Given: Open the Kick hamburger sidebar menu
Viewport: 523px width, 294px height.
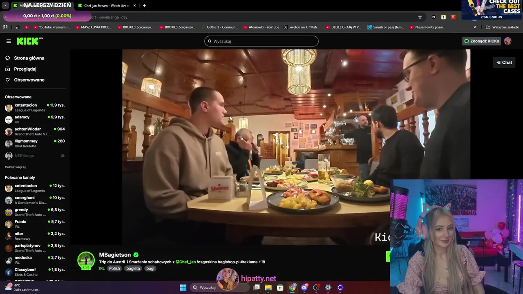Looking at the screenshot, I should (9, 41).
